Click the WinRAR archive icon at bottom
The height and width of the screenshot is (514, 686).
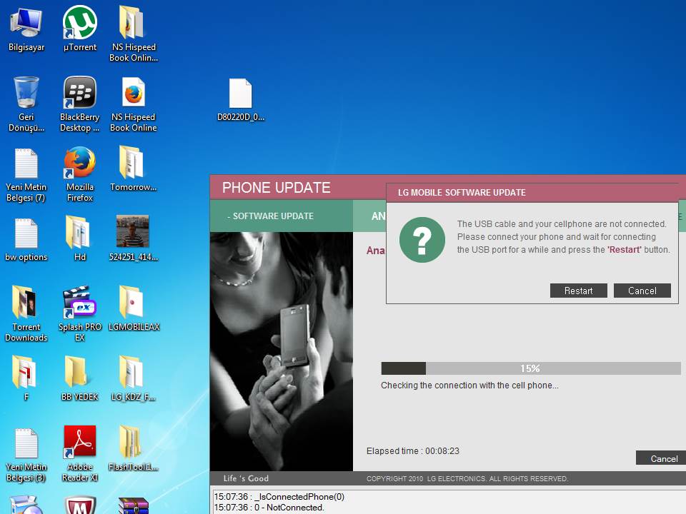[x=134, y=505]
